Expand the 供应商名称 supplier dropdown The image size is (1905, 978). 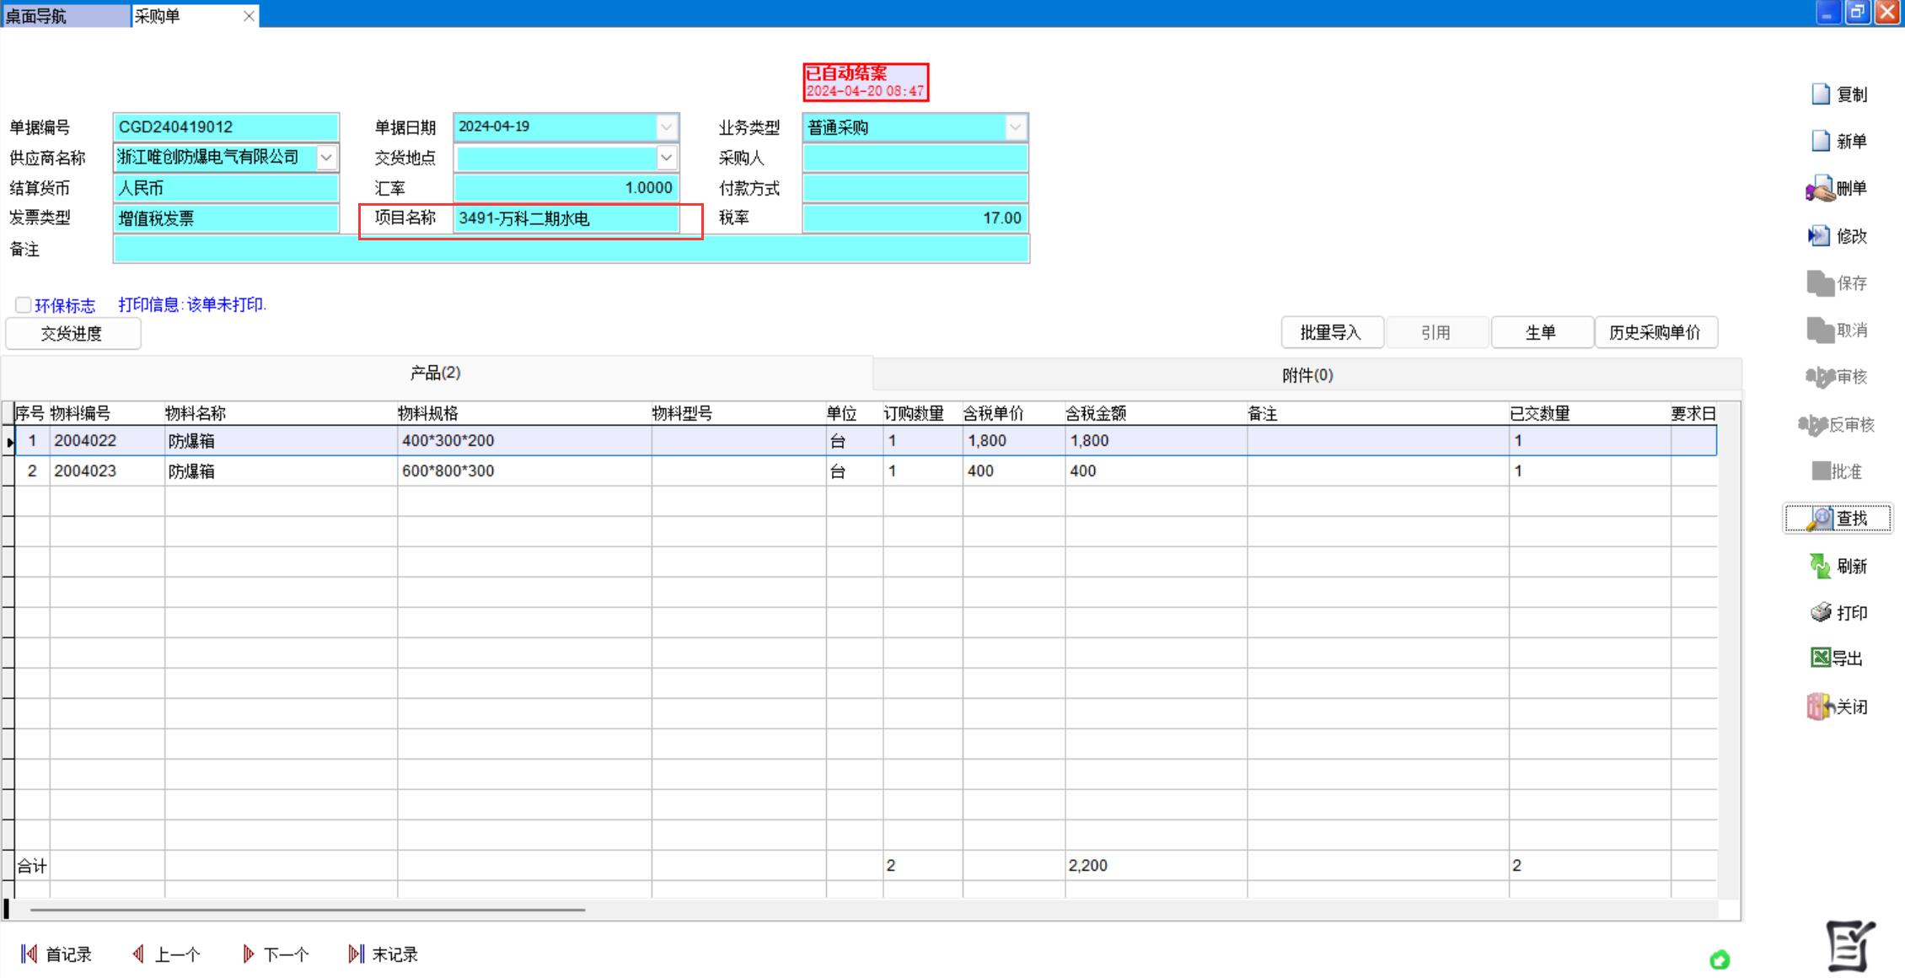coord(326,158)
